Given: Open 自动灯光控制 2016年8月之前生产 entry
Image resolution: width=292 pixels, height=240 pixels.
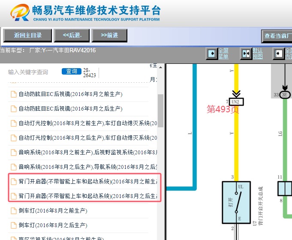Looking at the screenshot, I should [x=88, y=123].
